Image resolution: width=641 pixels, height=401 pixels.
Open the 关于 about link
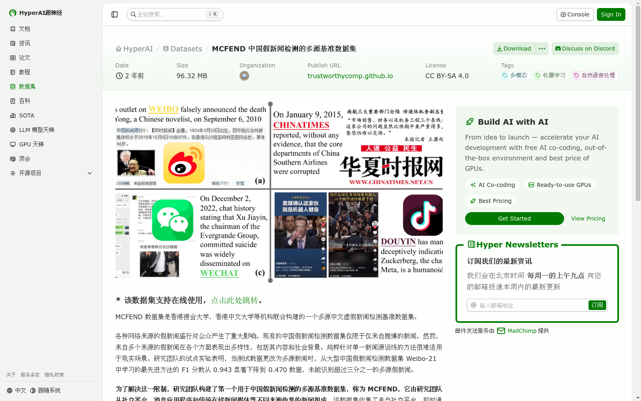(11, 375)
